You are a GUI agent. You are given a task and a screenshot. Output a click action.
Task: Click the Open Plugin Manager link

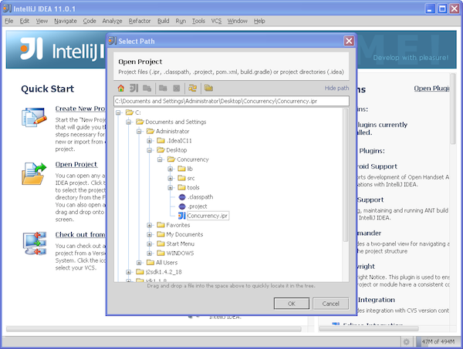(x=431, y=88)
